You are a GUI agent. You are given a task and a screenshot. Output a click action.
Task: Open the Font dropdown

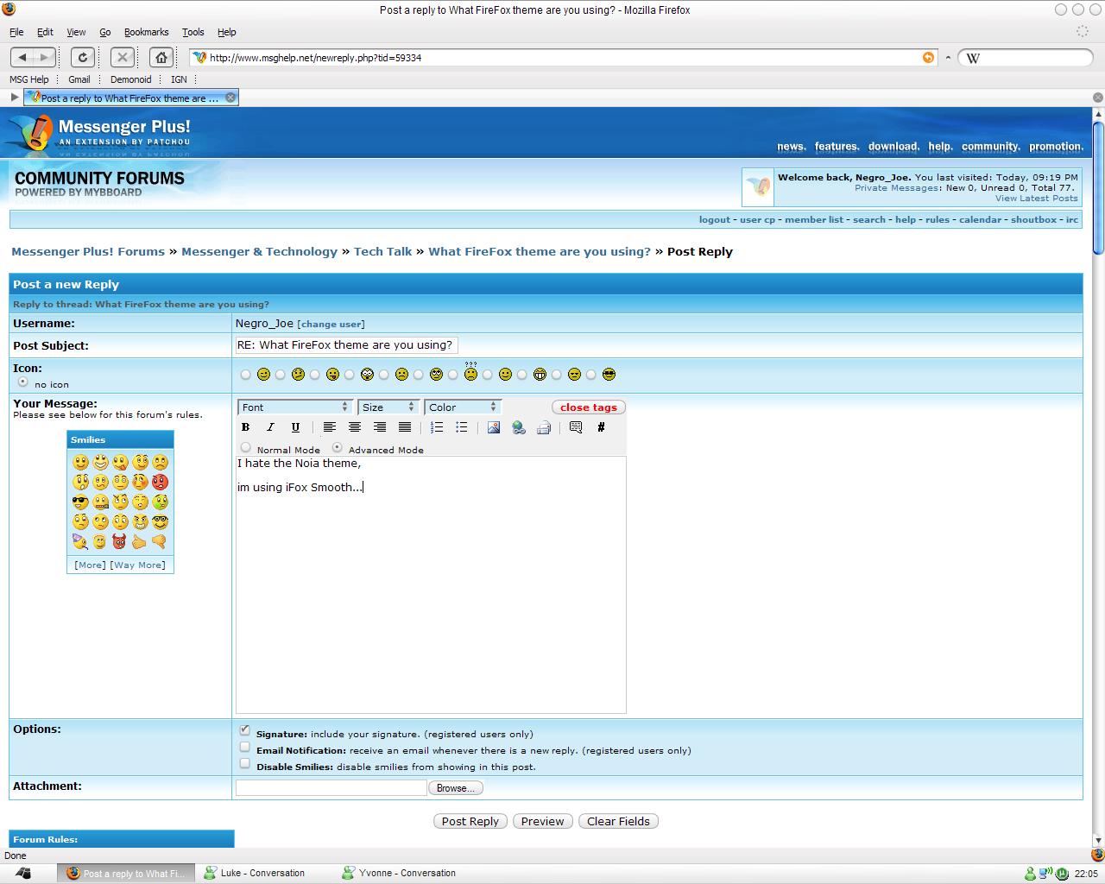(295, 407)
